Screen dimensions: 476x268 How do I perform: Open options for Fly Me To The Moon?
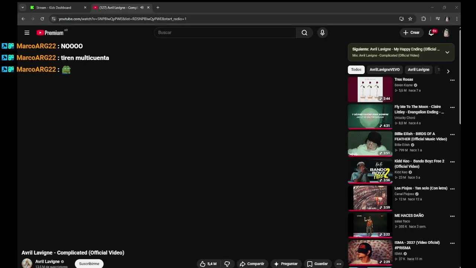[x=452, y=107]
